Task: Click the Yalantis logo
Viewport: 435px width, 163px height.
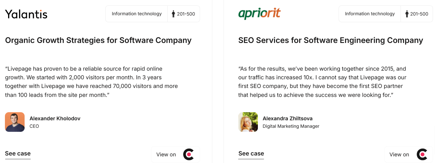Action: (26, 14)
